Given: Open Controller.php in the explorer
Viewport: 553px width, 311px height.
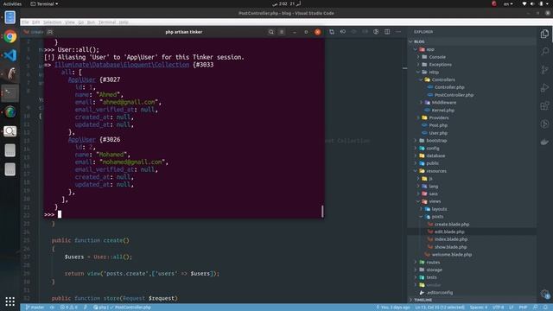Looking at the screenshot, I should (449, 87).
